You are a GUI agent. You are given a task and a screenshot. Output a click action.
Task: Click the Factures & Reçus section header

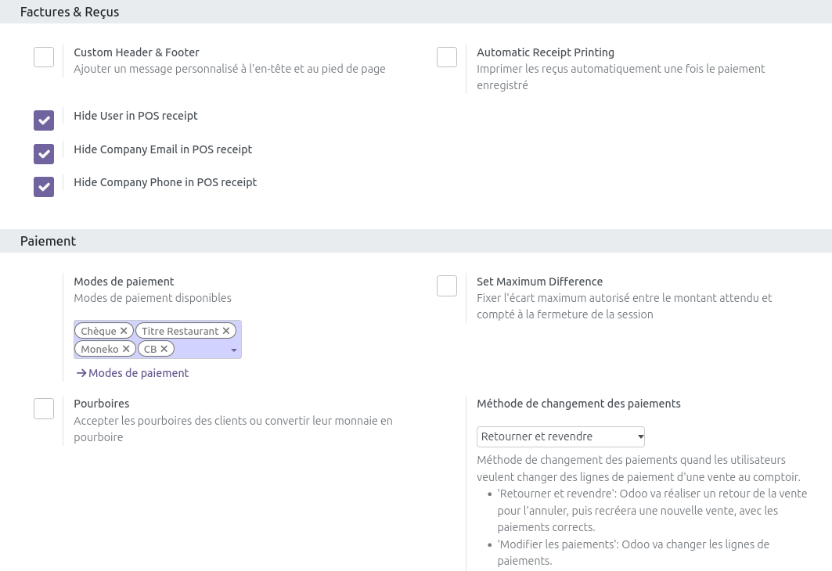[70, 12]
